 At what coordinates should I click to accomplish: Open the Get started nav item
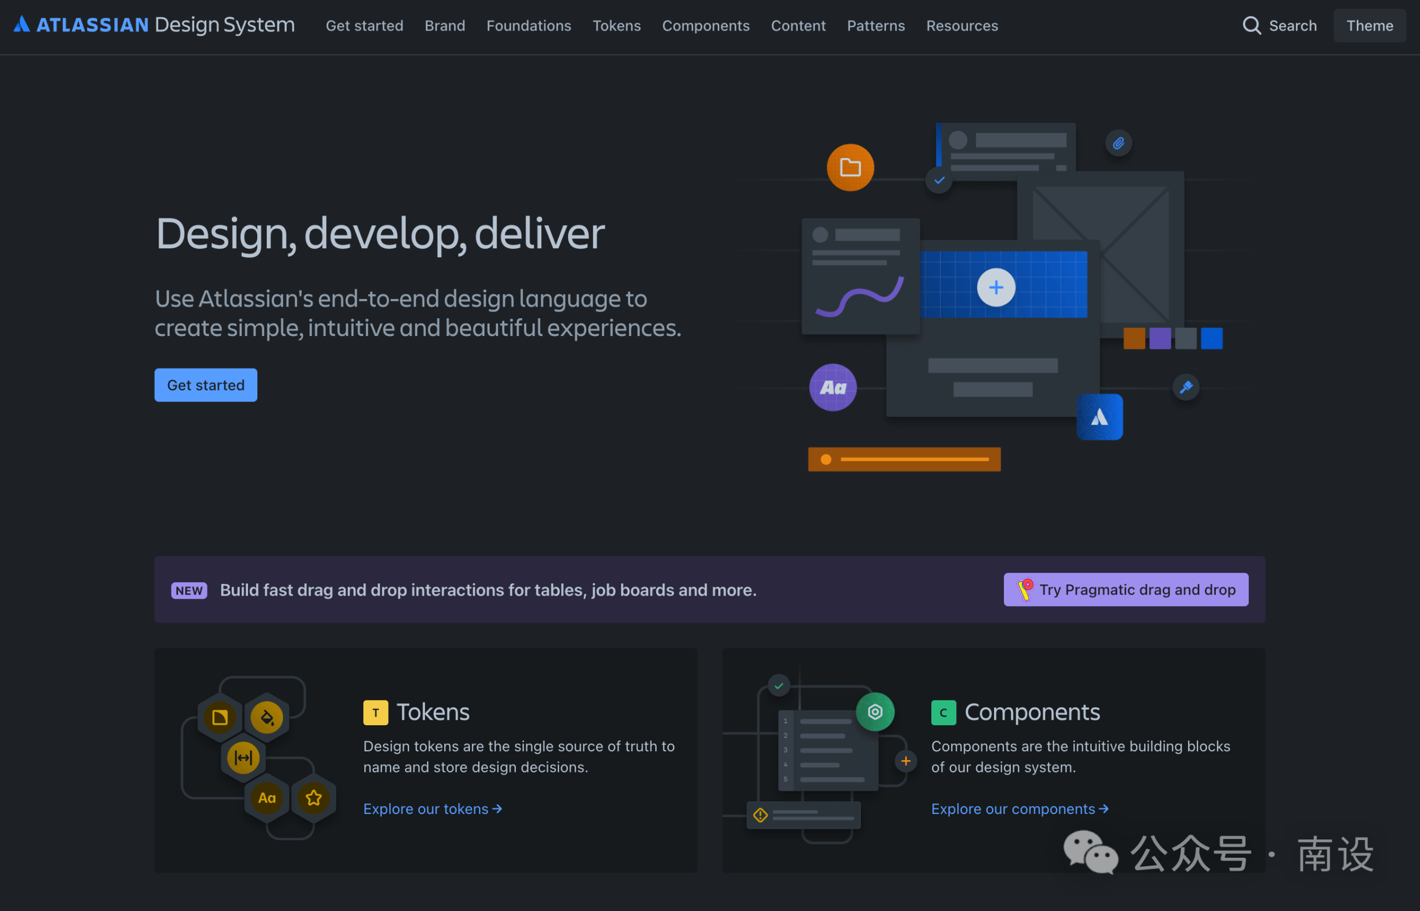[x=364, y=26]
